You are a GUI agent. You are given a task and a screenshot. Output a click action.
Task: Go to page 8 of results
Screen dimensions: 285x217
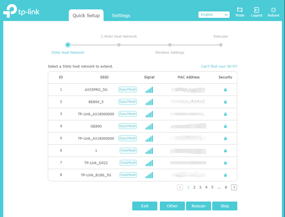point(226,187)
